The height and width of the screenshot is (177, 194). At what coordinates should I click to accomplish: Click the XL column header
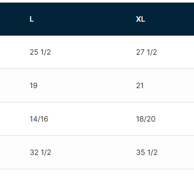coord(140,19)
